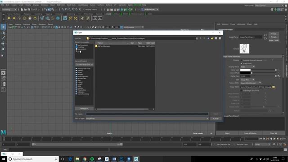The image size is (288, 162).
Task: Click the image plane sample thumbnail
Action: 244,49
